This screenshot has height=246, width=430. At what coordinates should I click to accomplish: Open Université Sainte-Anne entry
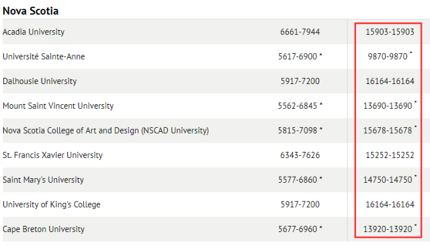[x=44, y=56]
